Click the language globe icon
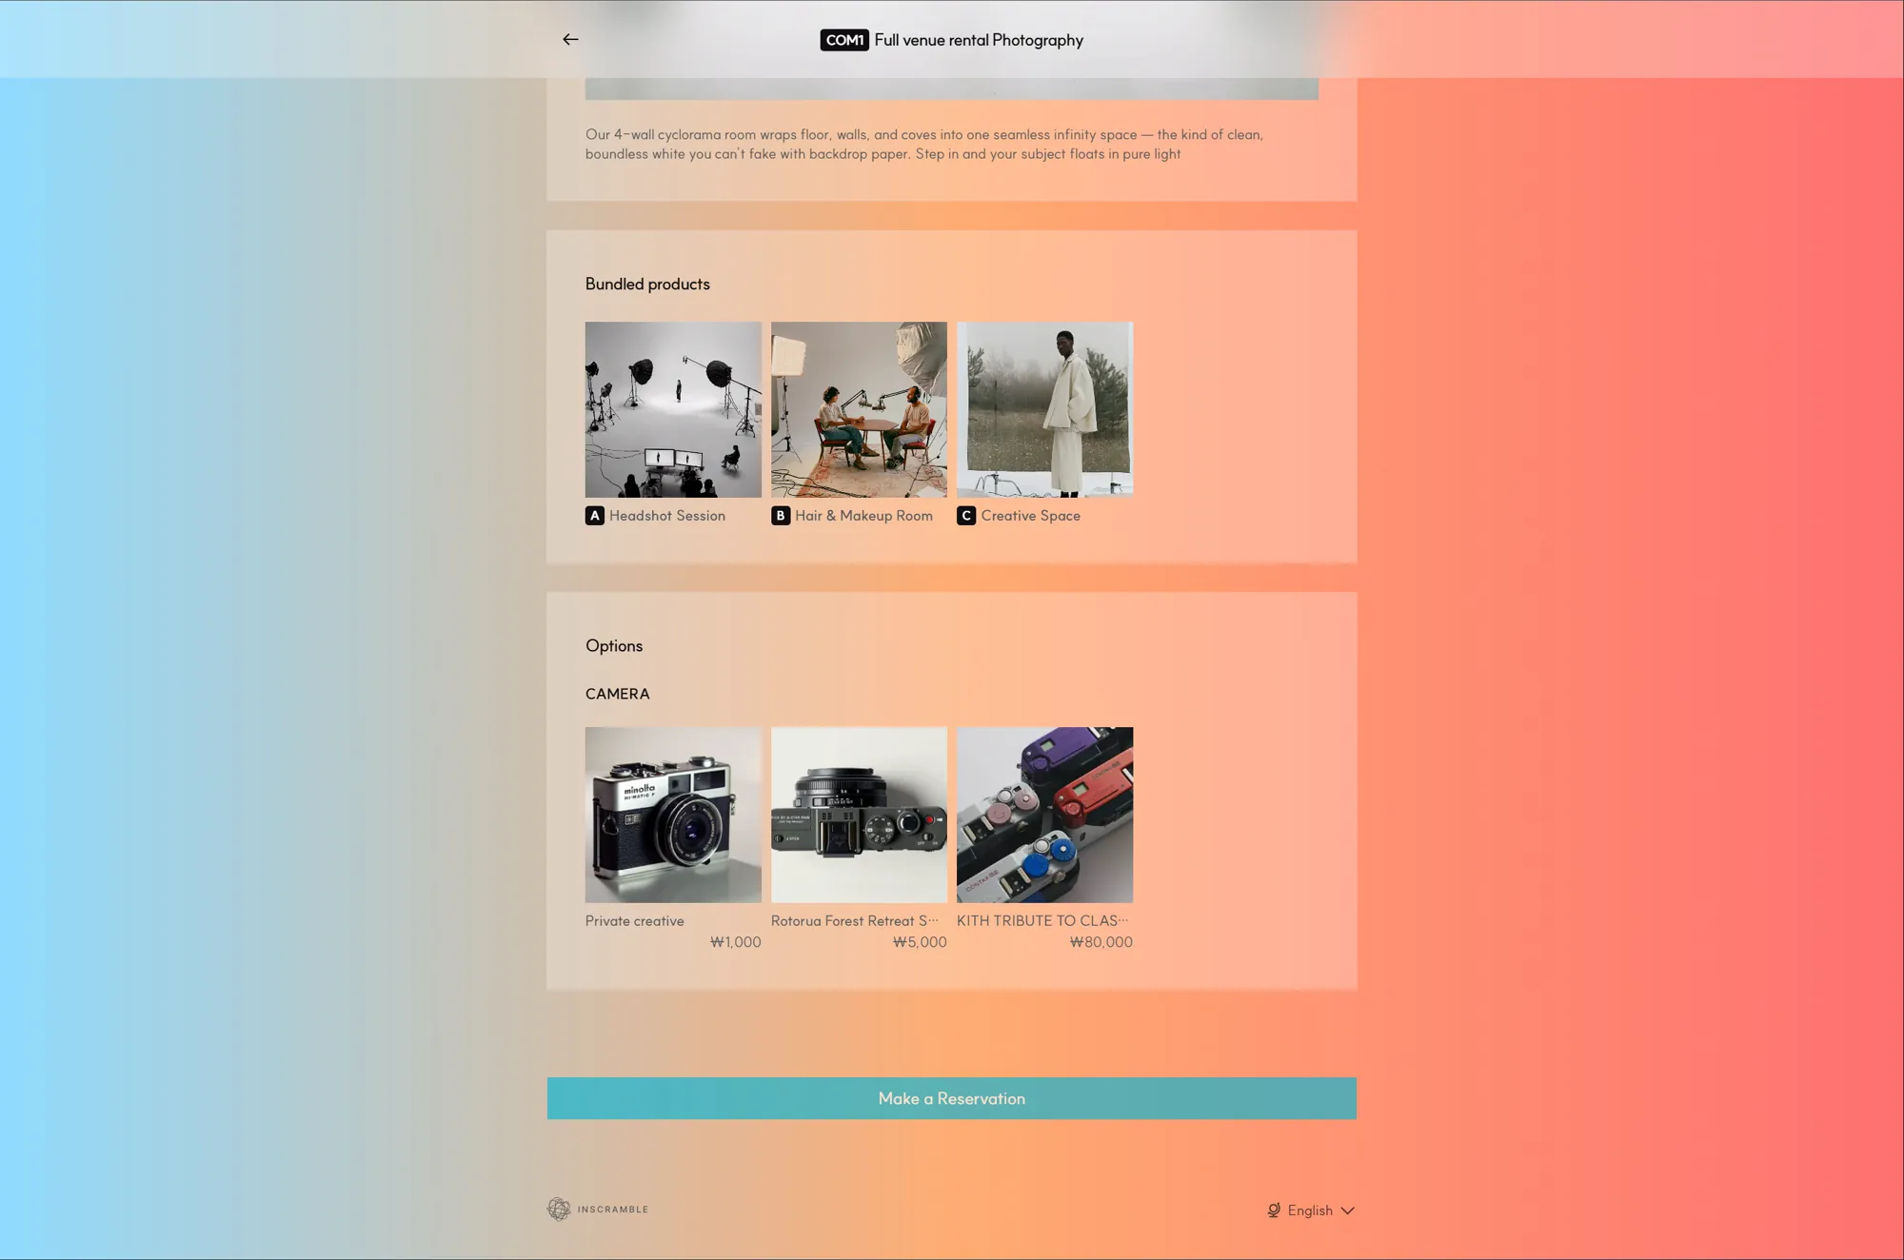 pos(1274,1211)
